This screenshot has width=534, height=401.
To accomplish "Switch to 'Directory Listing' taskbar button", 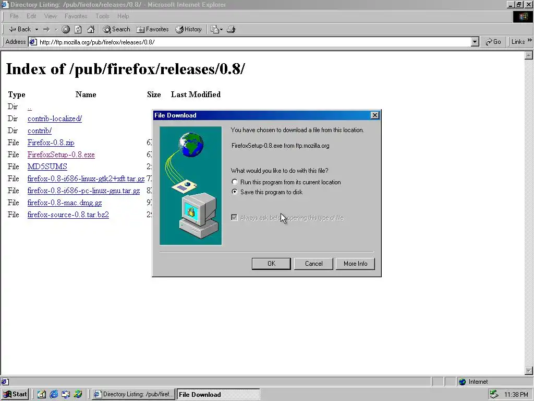I will [x=133, y=394].
